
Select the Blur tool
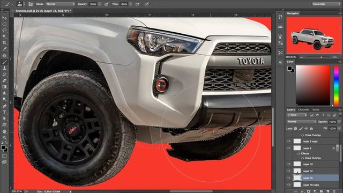point(4,93)
